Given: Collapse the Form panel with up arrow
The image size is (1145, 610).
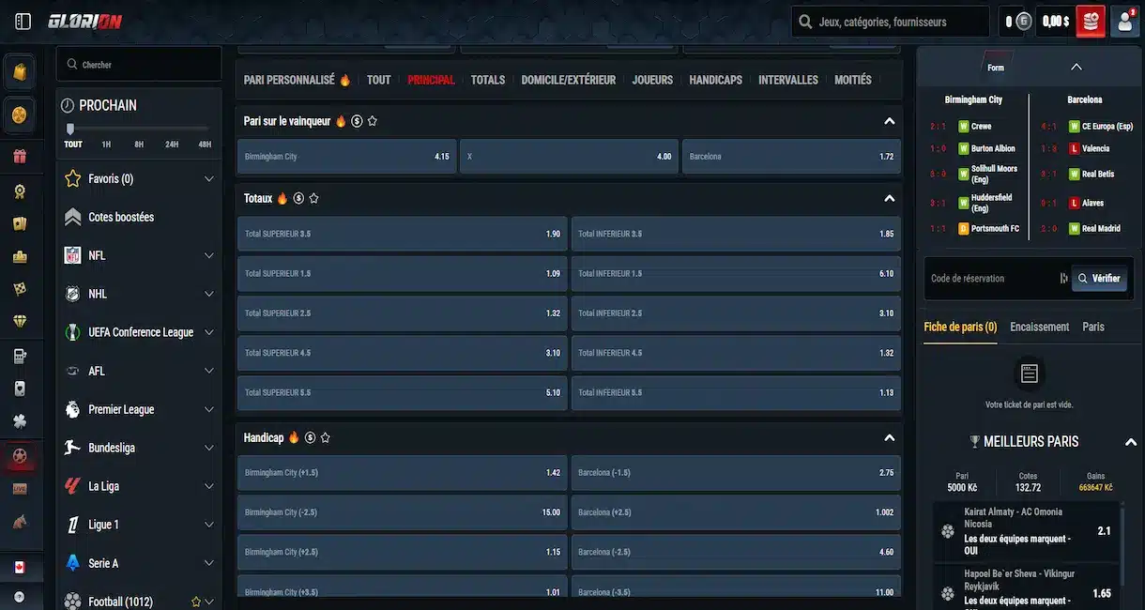Looking at the screenshot, I should point(1076,67).
